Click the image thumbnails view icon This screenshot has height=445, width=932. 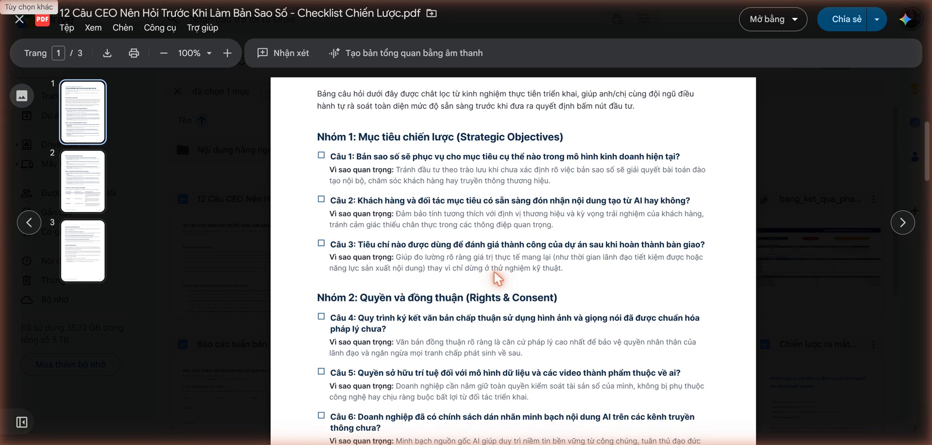(22, 95)
